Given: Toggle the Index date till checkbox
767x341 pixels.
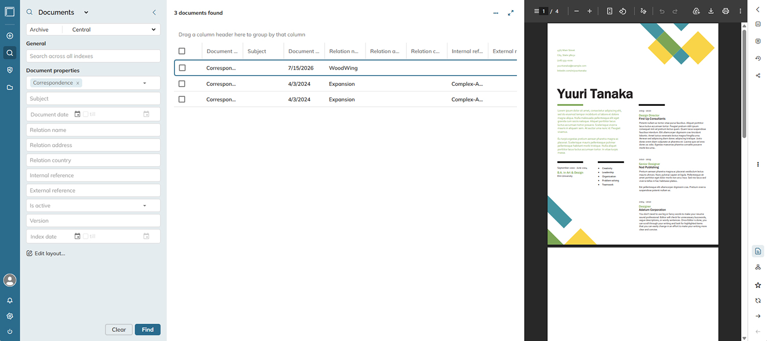Looking at the screenshot, I should coord(85,236).
